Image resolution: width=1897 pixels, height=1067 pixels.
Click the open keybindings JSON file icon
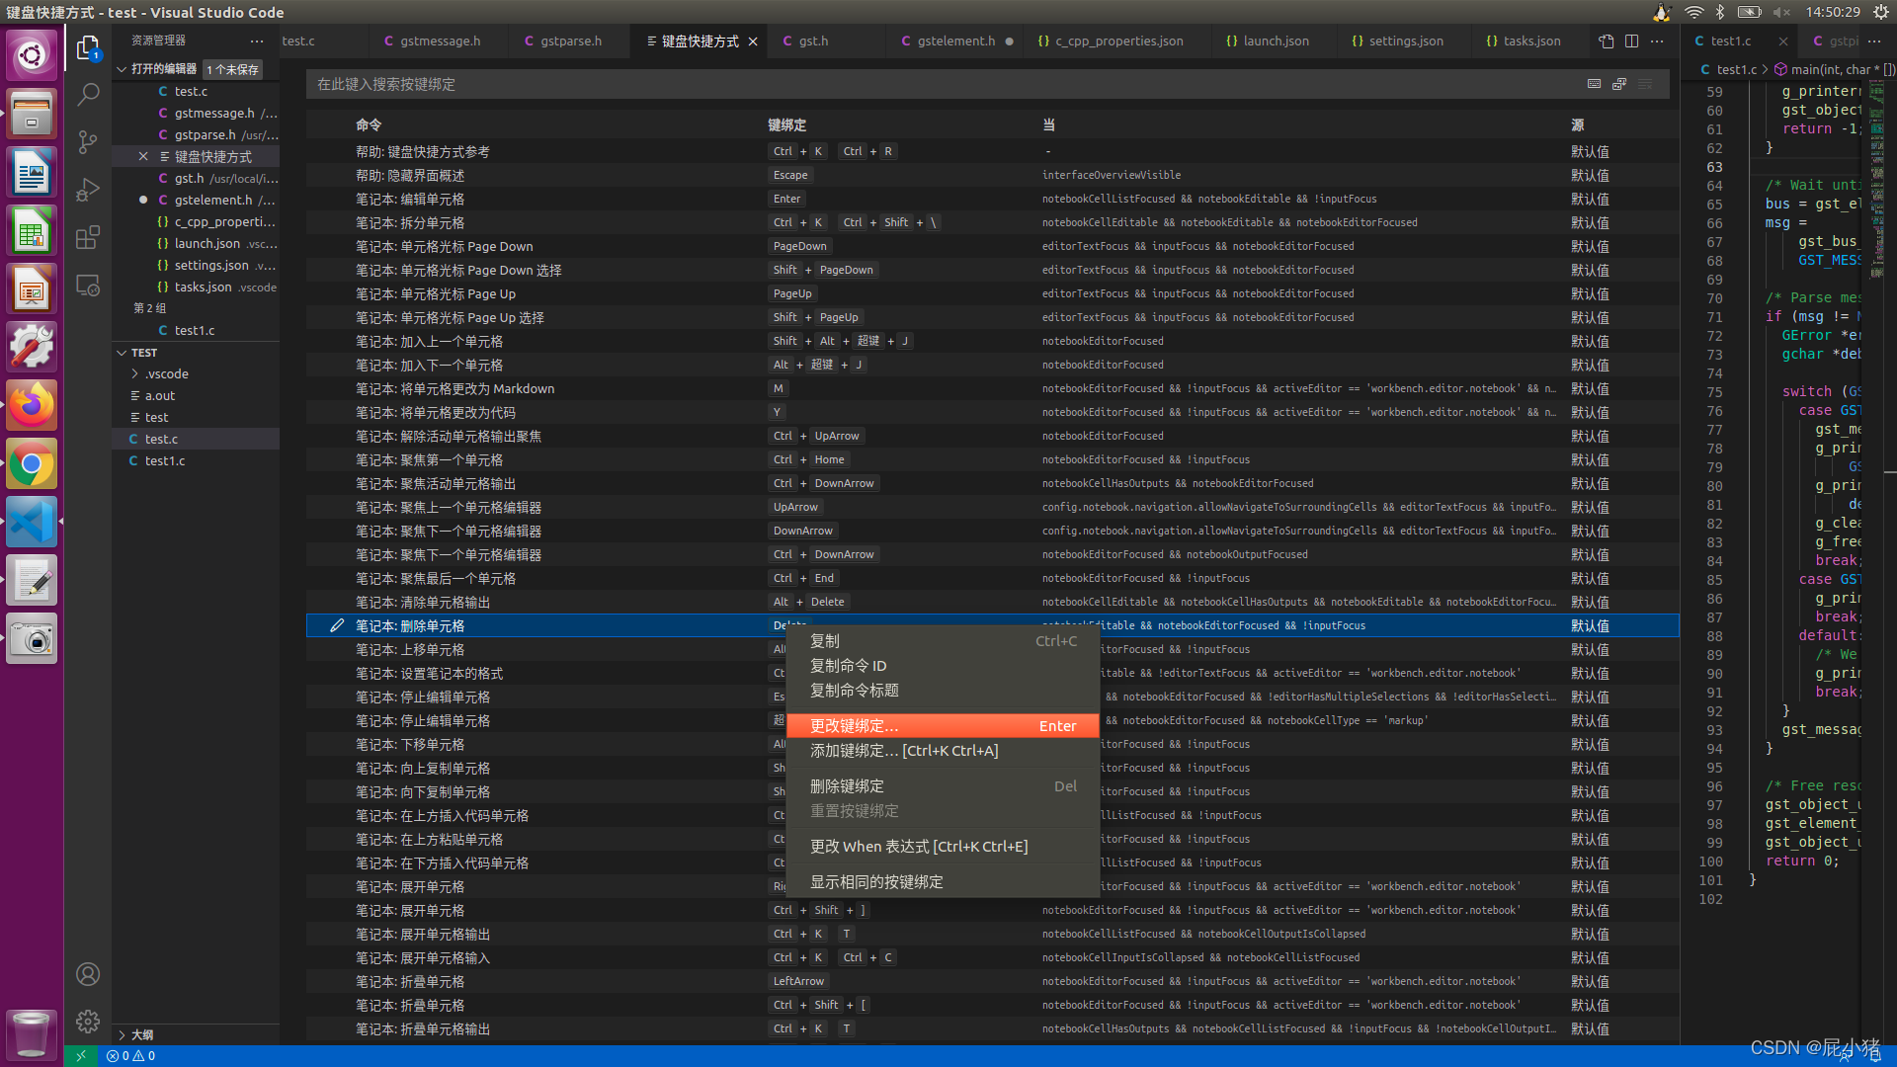[1607, 41]
